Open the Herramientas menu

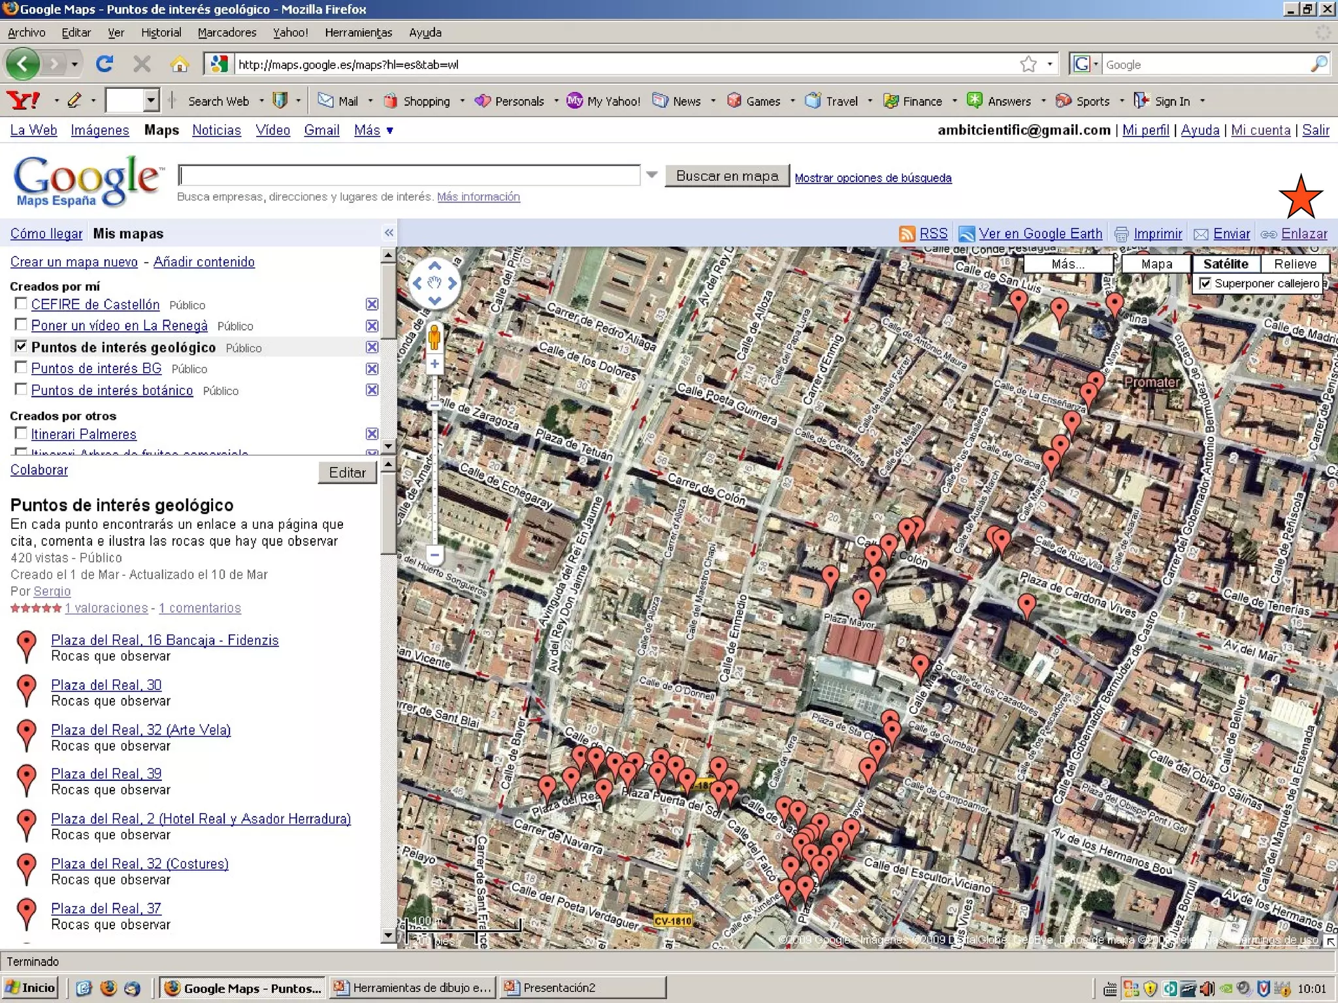point(358,32)
